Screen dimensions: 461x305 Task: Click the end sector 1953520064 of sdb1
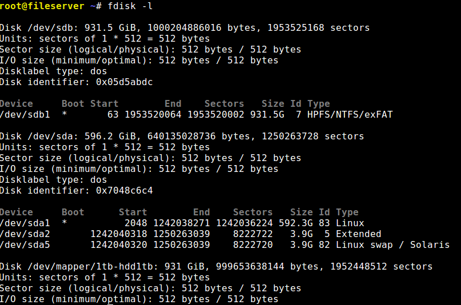coord(153,114)
